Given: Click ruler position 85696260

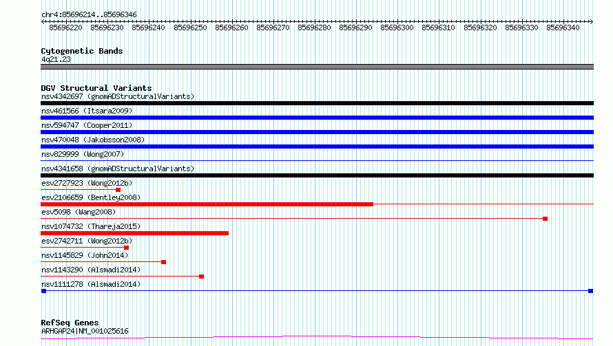Looking at the screenshot, I should tap(231, 28).
